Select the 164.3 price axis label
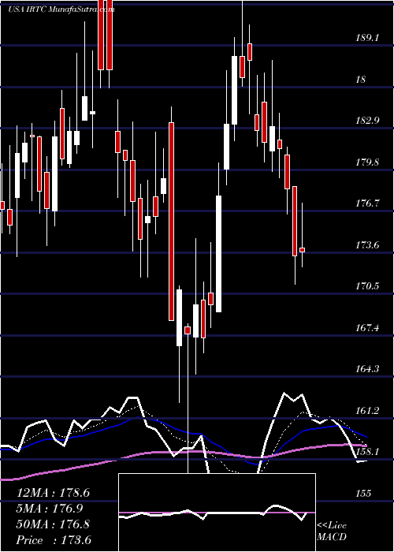Image resolution: width=394 pixels, height=552 pixels. click(366, 369)
